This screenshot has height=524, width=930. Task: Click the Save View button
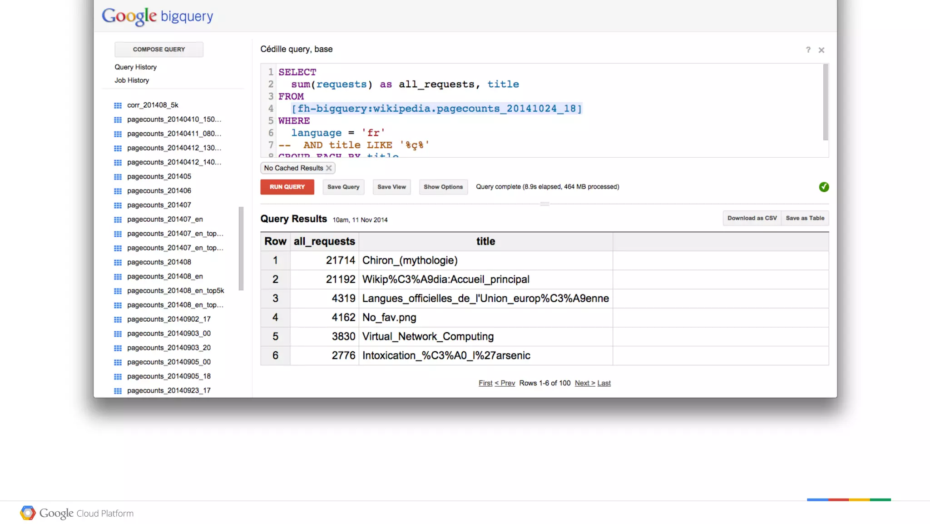[391, 187]
